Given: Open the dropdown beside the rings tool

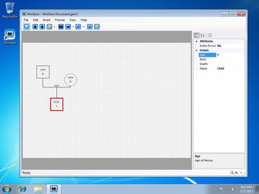Looking at the screenshot, I should [54, 27].
